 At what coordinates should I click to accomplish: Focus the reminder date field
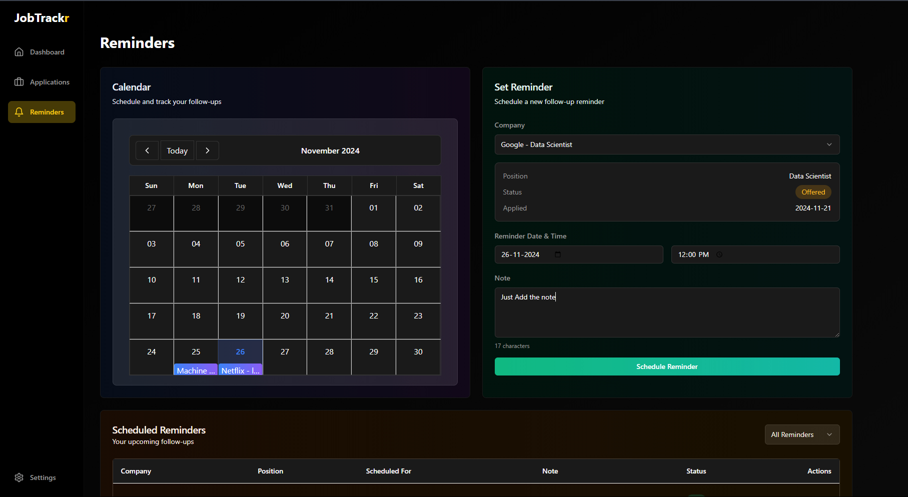525,254
